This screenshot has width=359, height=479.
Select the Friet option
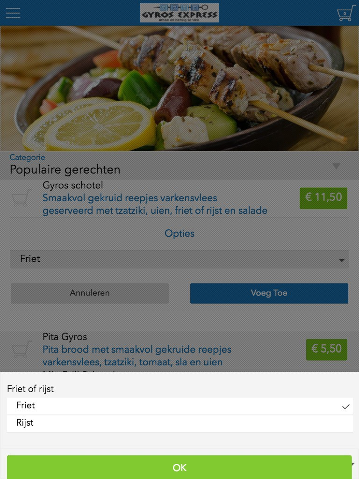click(26, 406)
